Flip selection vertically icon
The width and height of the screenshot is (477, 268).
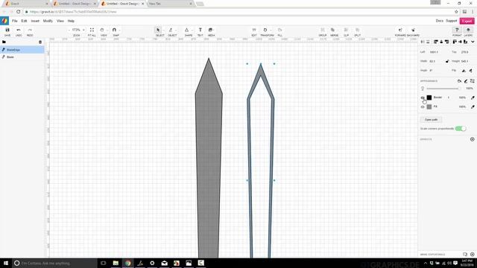470,71
